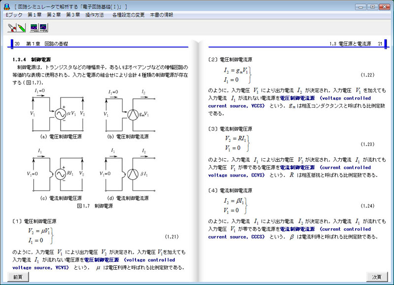Screen dimensions: 394x285
Task: Click the equation "I₂ = βI₁"
Action: (x=233, y=201)
